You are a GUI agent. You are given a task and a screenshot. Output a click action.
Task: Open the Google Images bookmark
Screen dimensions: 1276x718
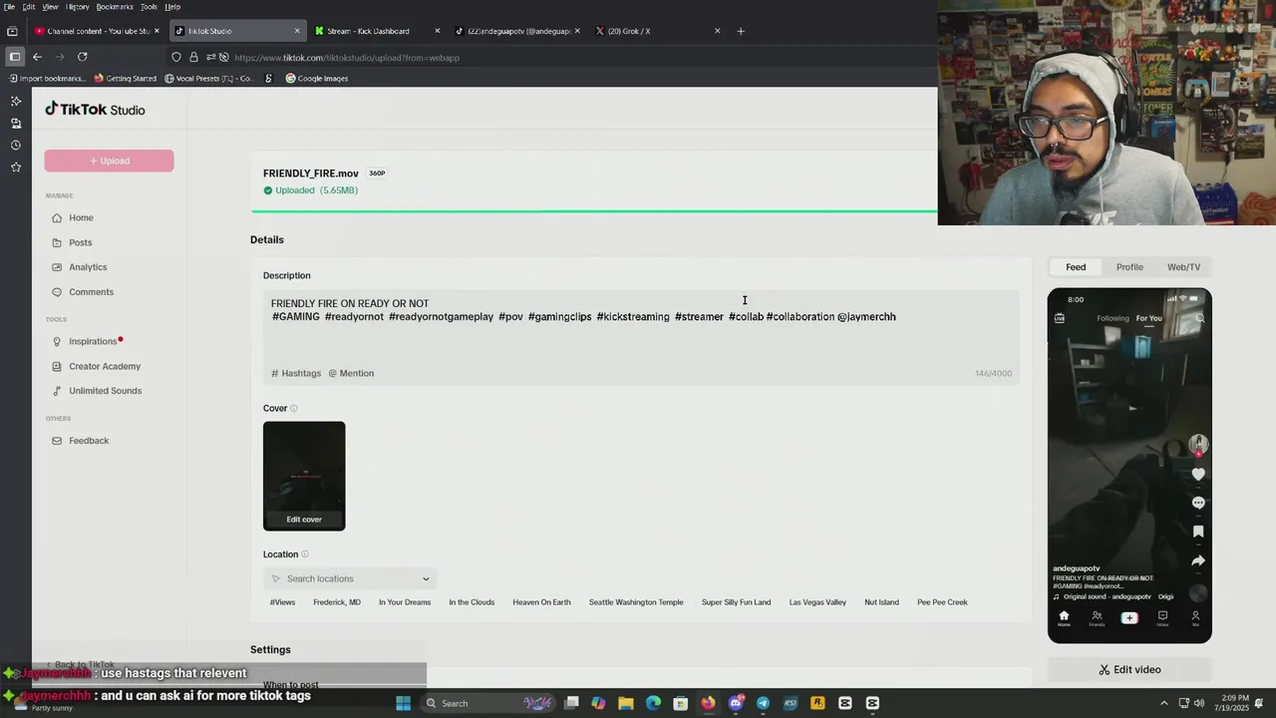(x=316, y=79)
